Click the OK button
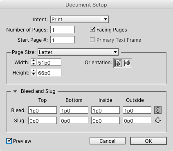 tap(148, 141)
